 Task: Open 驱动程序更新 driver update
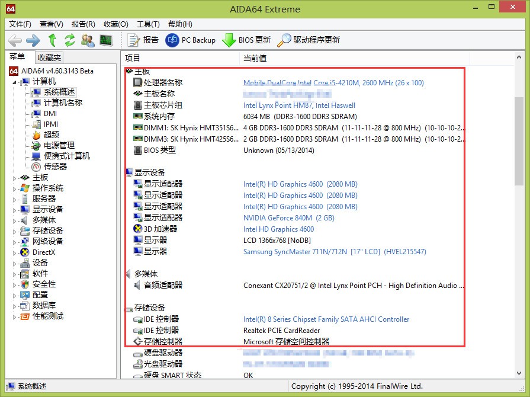[309, 40]
